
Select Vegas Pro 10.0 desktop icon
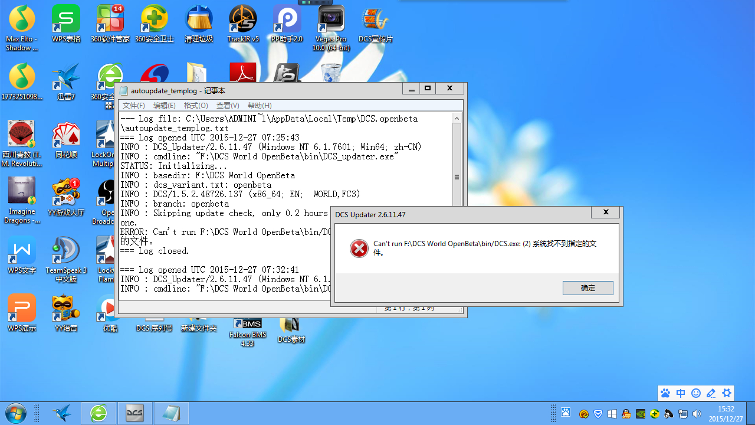pos(331,28)
